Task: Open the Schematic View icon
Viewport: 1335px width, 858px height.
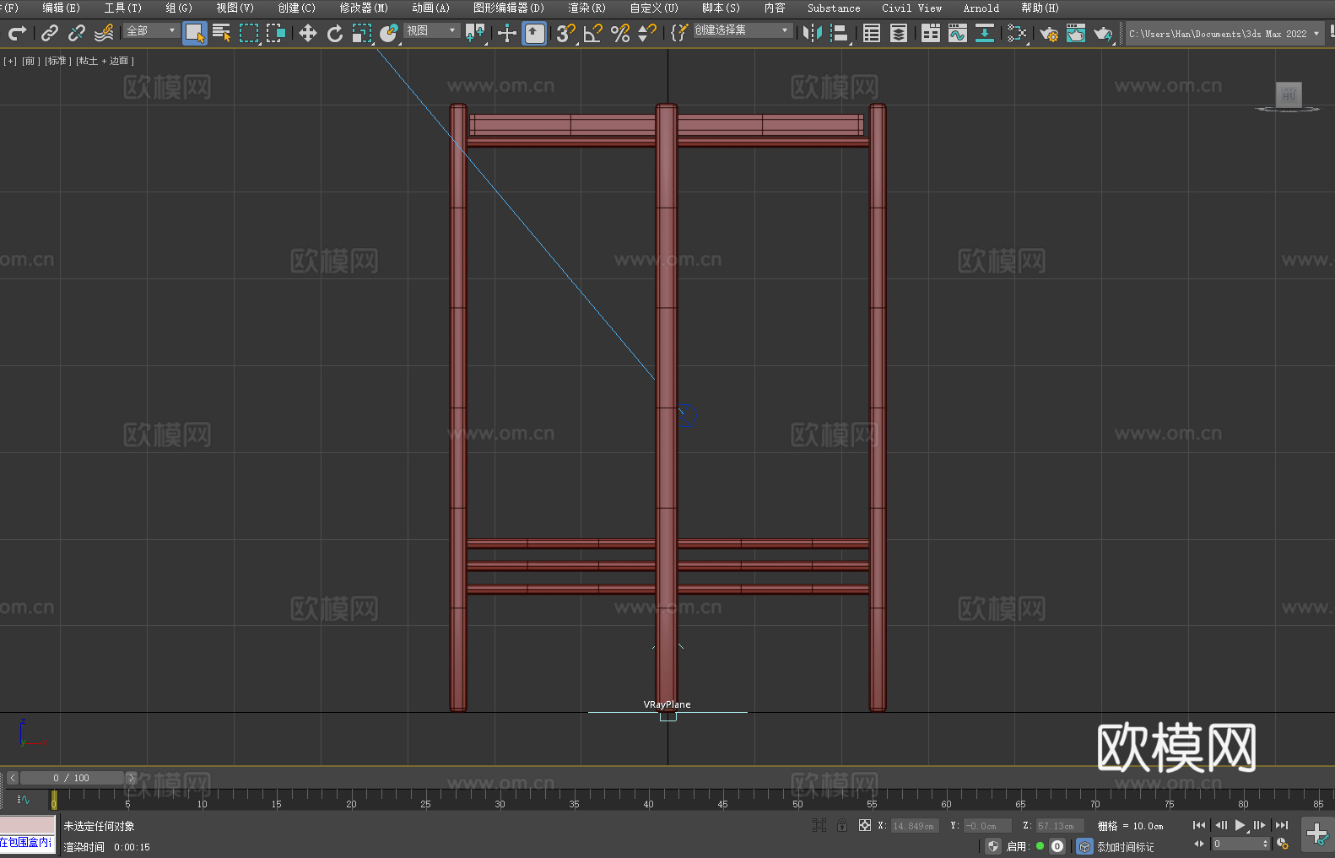Action: click(x=1017, y=33)
